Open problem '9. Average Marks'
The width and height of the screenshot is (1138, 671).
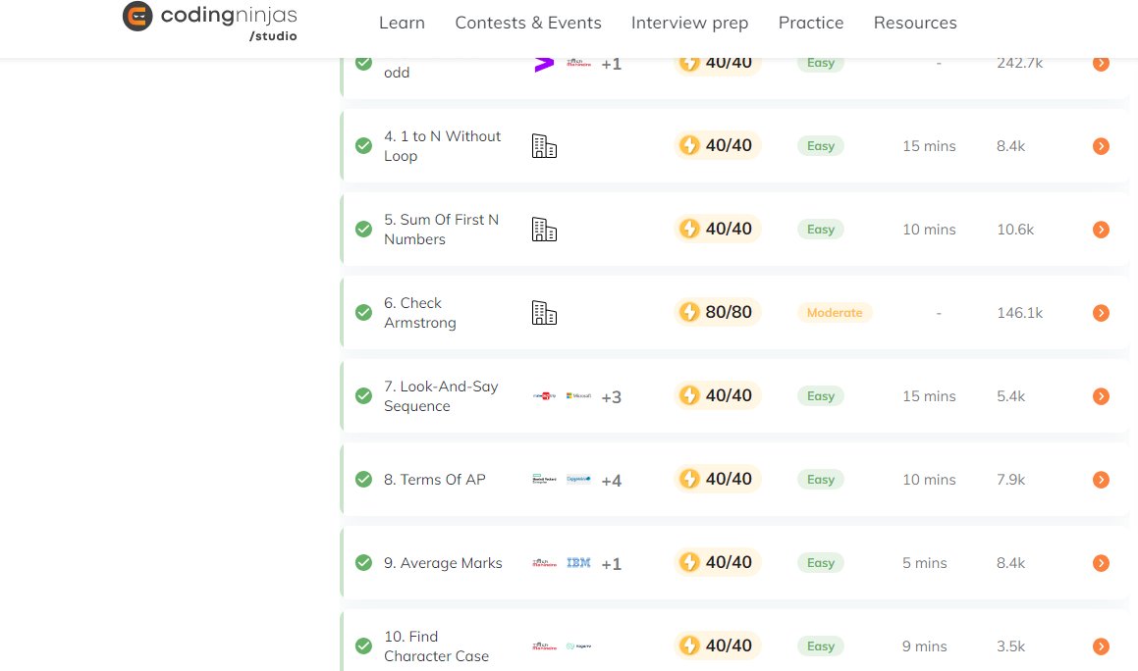[x=443, y=563]
